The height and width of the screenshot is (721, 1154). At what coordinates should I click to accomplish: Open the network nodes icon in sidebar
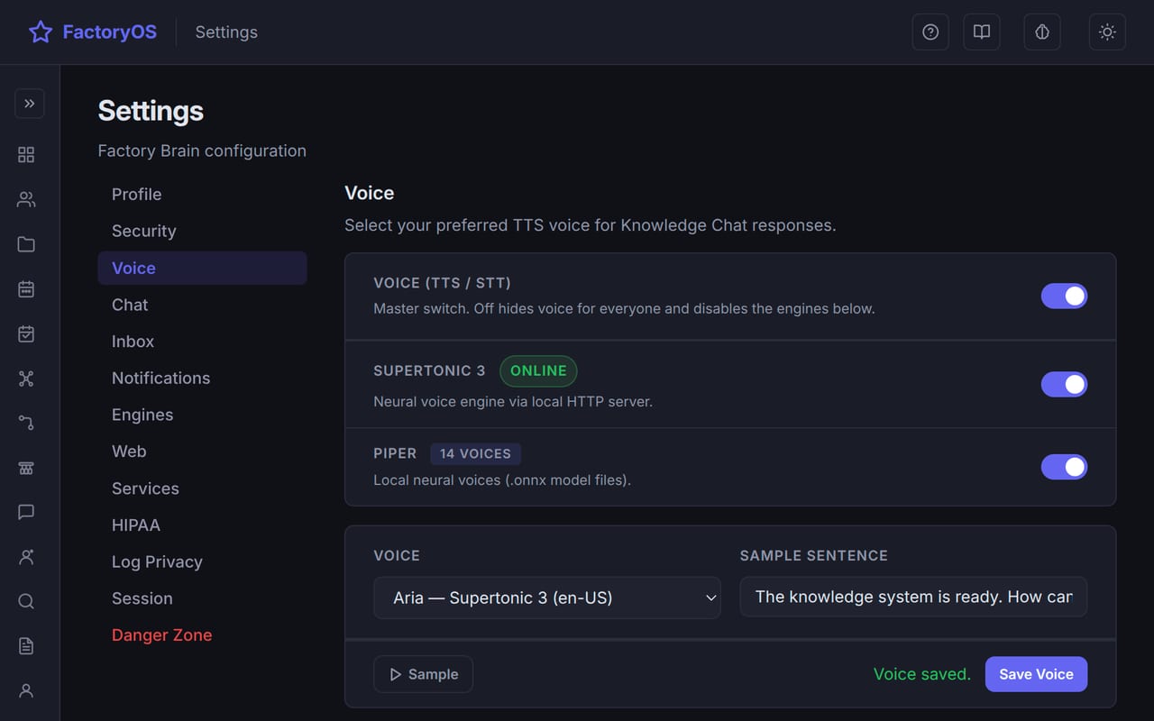pyautogui.click(x=26, y=379)
